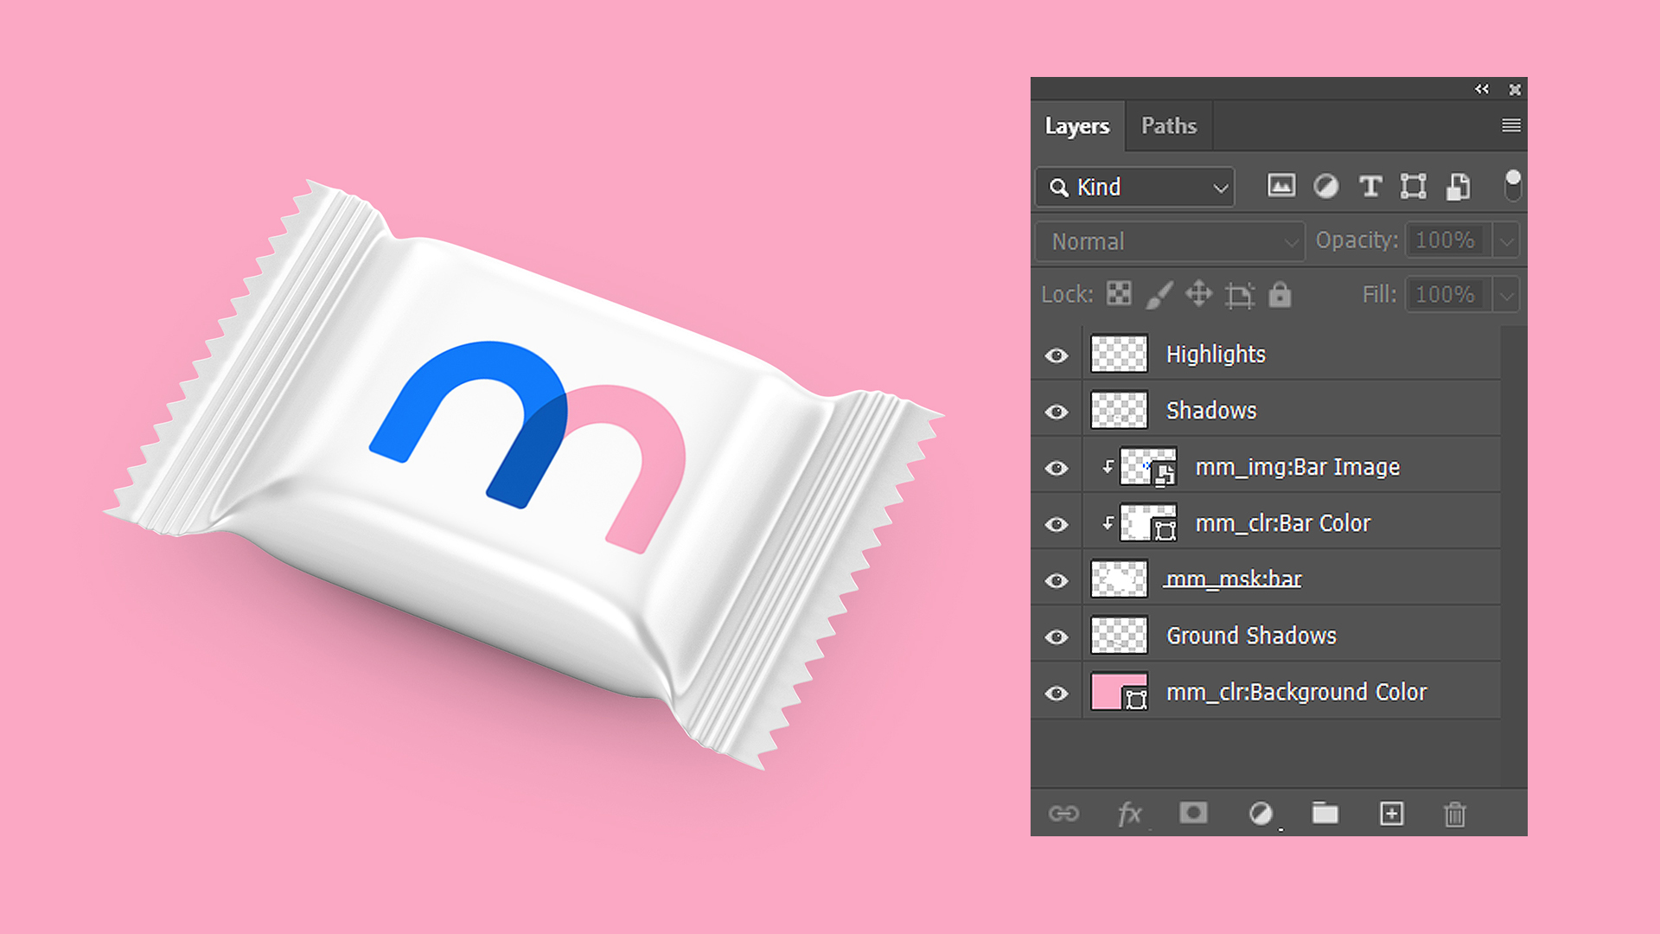Click the Bar Color layer thumbnail
The image size is (1660, 934).
(x=1148, y=522)
